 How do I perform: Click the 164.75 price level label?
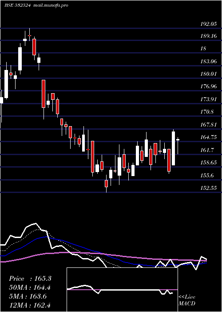(209, 137)
